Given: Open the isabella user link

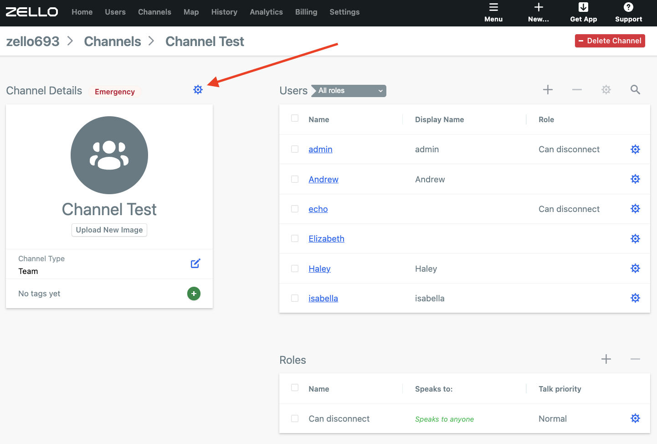Looking at the screenshot, I should [323, 298].
